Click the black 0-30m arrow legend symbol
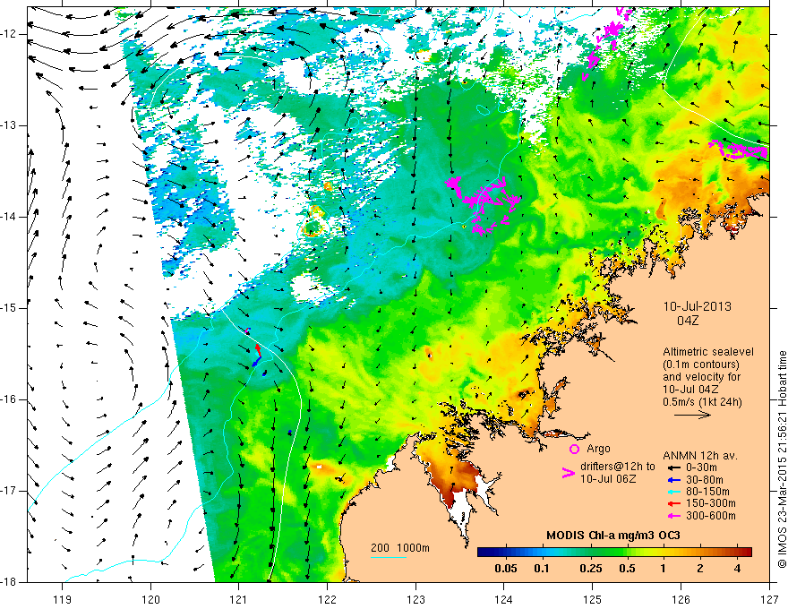 point(672,467)
